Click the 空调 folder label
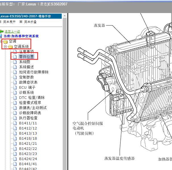 point(13,41)
